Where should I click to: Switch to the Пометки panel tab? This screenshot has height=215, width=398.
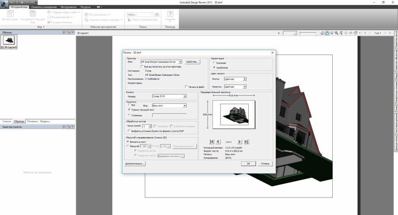(x=32, y=121)
